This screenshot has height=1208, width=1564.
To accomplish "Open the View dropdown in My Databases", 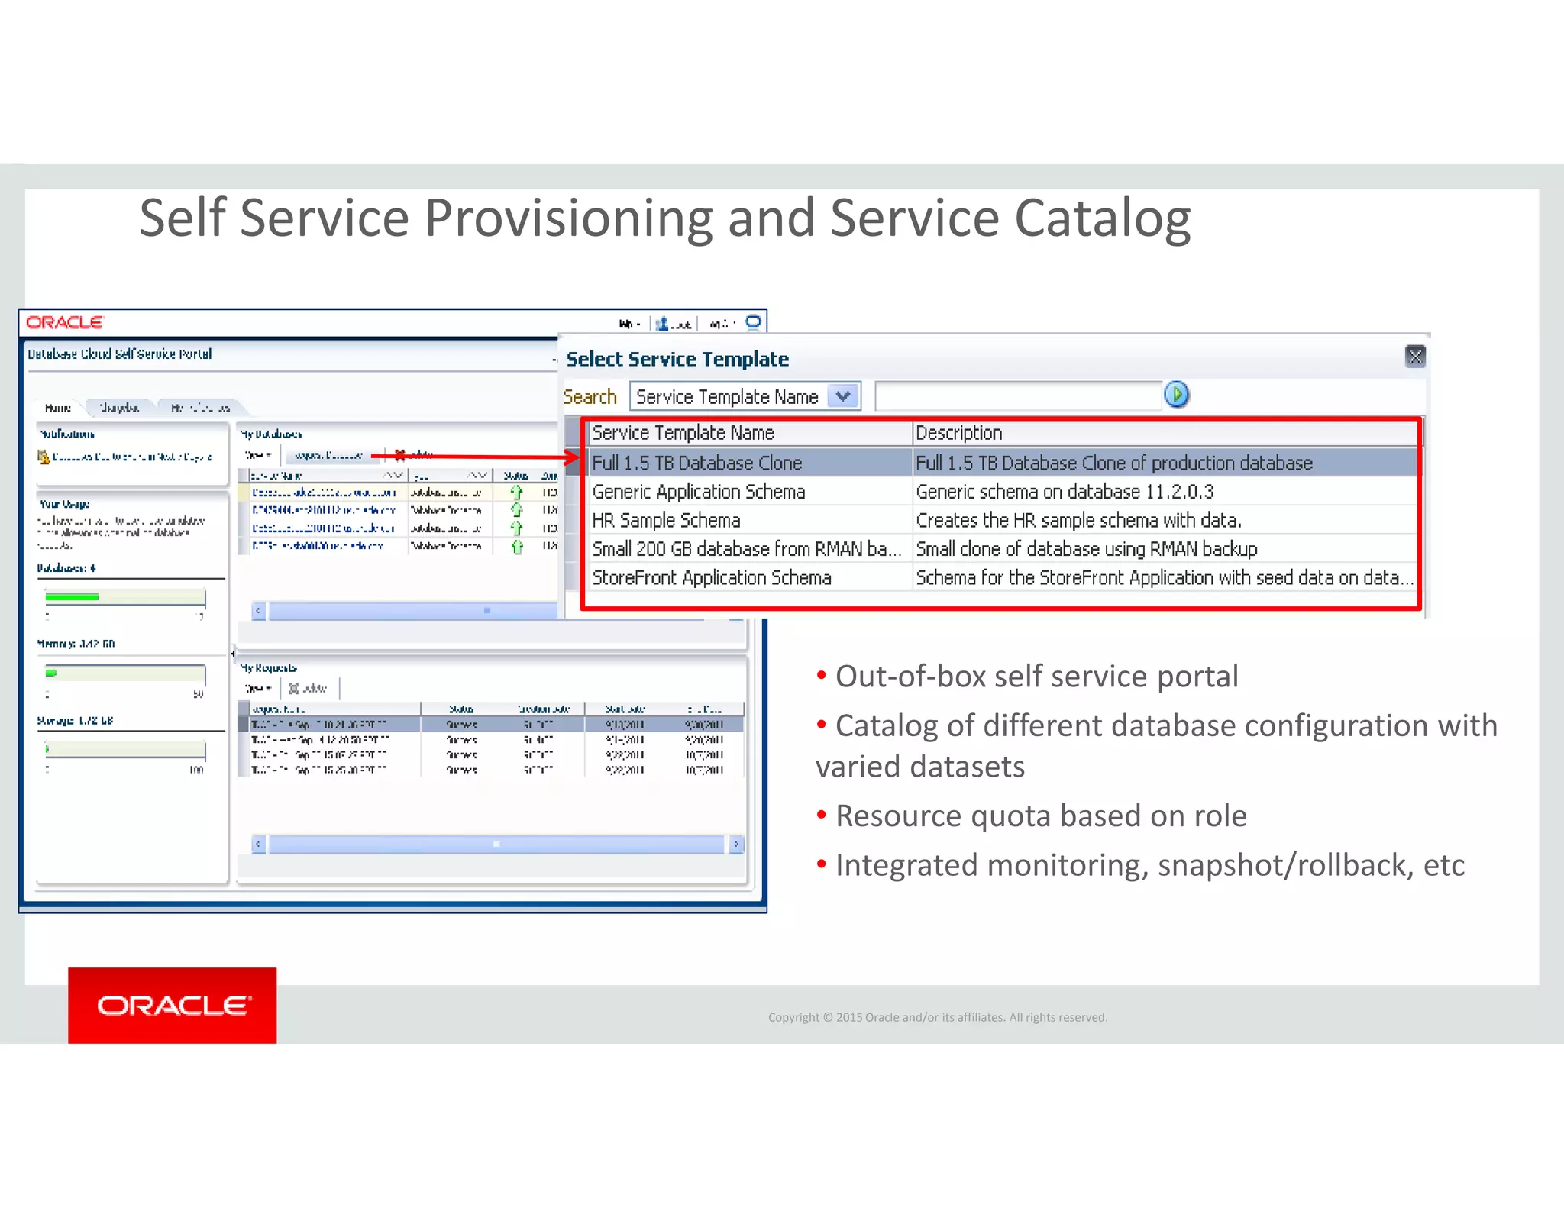I will (x=257, y=455).
